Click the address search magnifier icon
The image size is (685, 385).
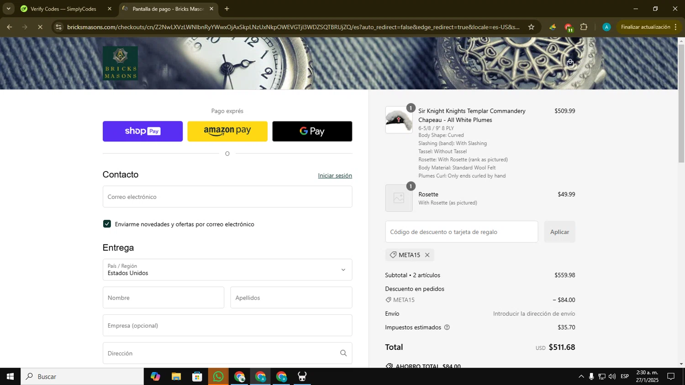pyautogui.click(x=343, y=353)
